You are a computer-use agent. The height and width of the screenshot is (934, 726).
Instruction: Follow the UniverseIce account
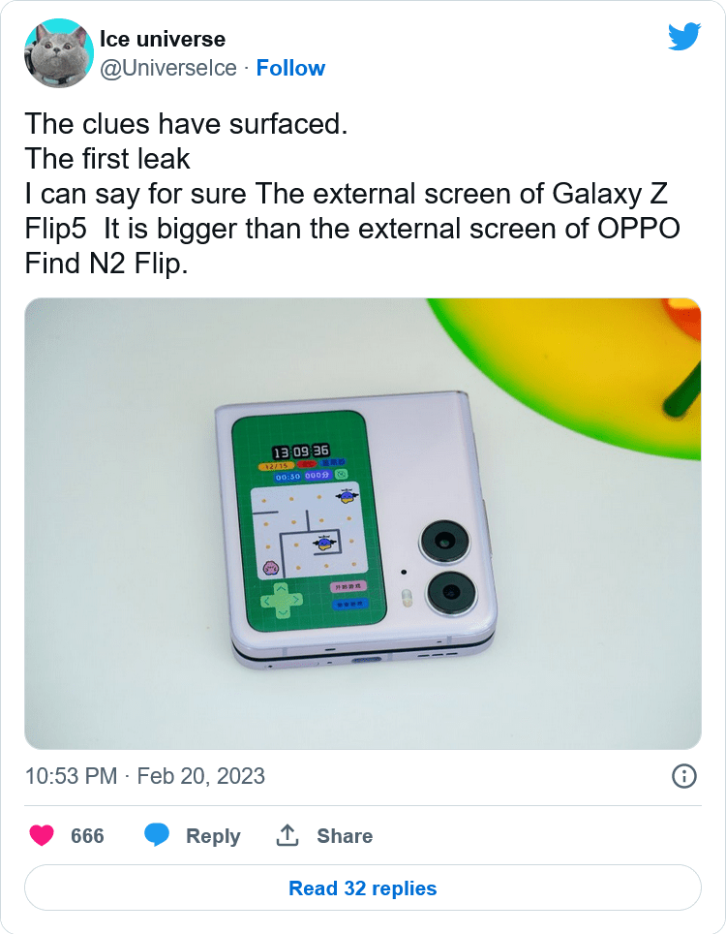(290, 68)
